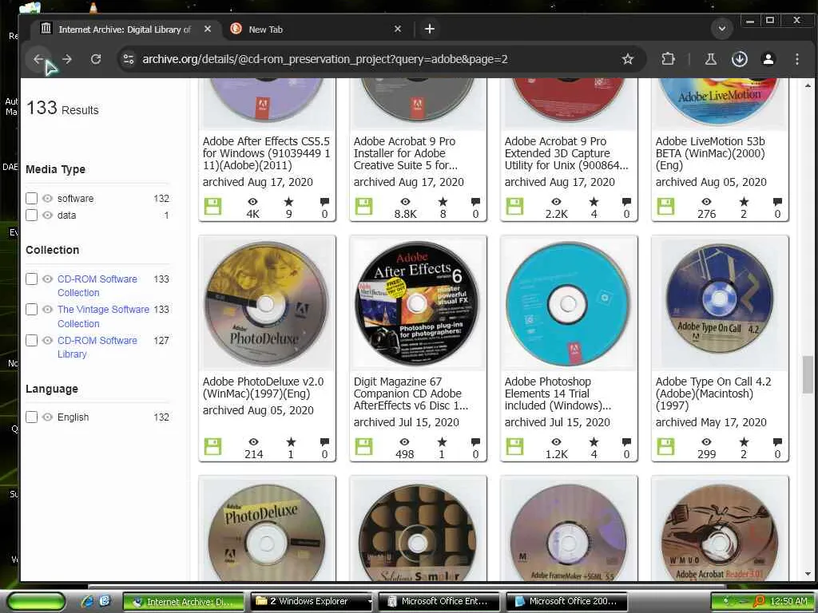Open the browser extensions puzzle icon
The width and height of the screenshot is (818, 613).
pyautogui.click(x=668, y=59)
